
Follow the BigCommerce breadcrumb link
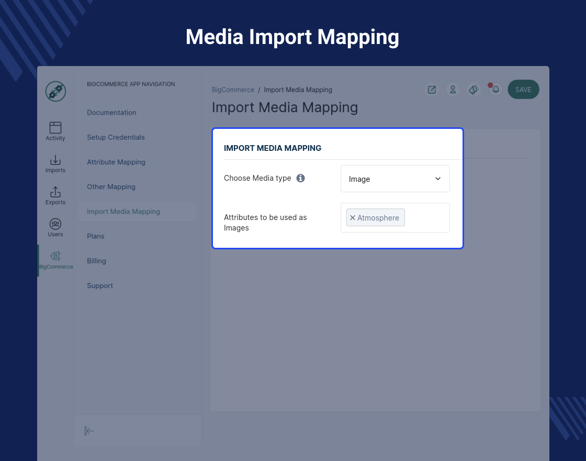point(233,90)
